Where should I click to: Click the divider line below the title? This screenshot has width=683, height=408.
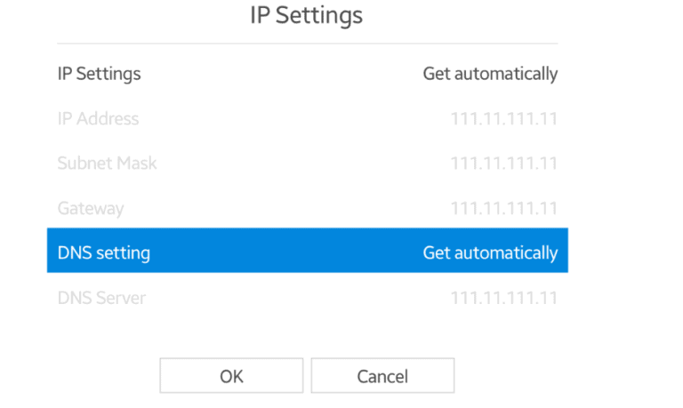[307, 44]
